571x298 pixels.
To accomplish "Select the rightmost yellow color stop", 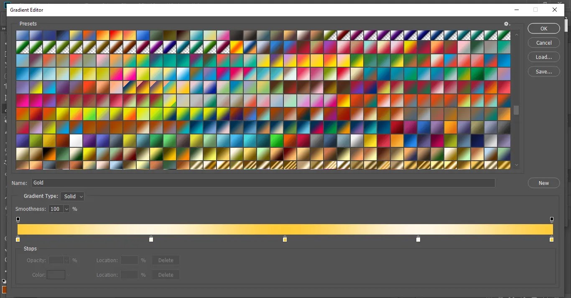I will click(552, 239).
